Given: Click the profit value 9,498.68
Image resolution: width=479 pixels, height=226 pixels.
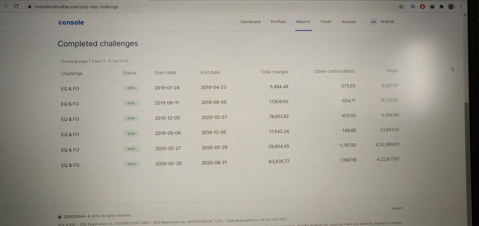Looking at the screenshot, I should 390,115.
